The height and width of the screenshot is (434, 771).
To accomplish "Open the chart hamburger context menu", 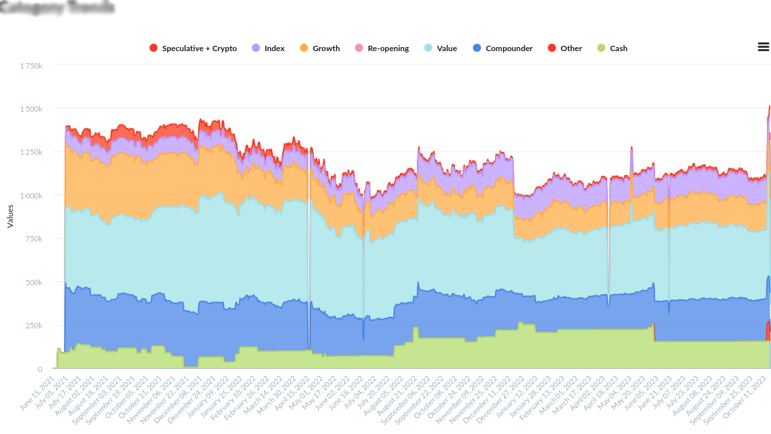I will coord(763,47).
